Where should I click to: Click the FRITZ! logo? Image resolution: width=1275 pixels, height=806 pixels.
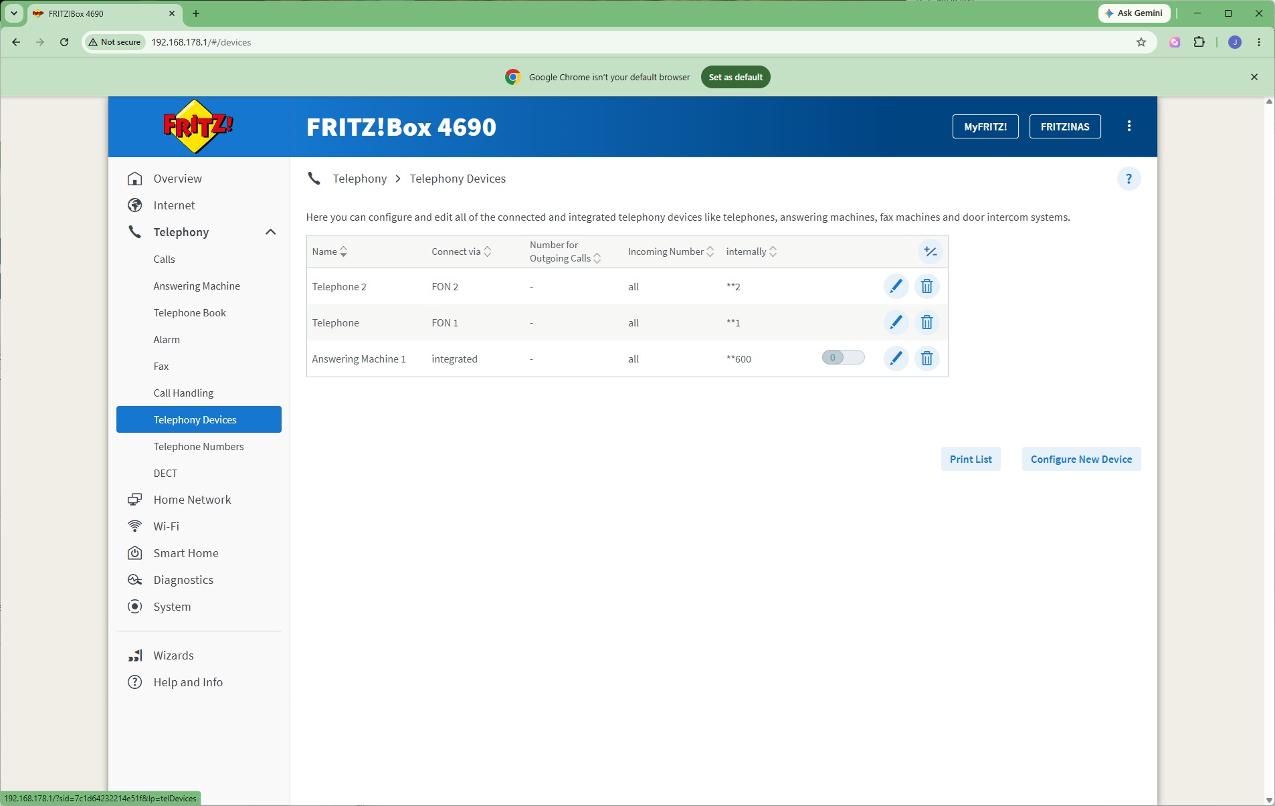click(198, 126)
